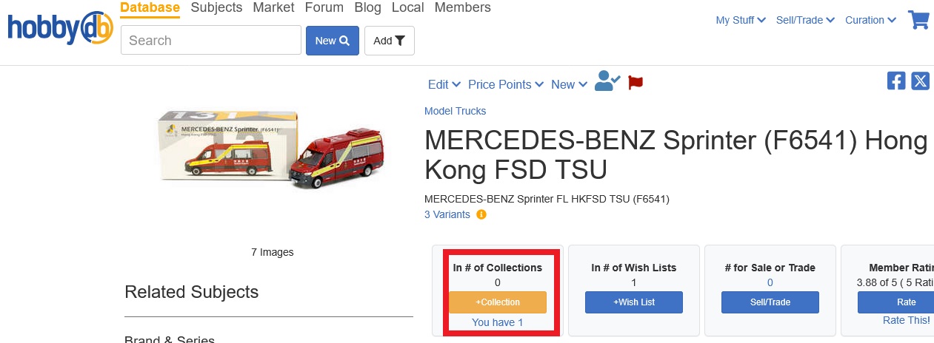Open the shopping cart
This screenshot has height=343, width=934.
[x=918, y=20]
